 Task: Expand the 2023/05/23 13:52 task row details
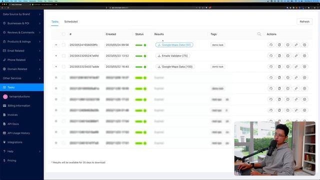[56, 55]
